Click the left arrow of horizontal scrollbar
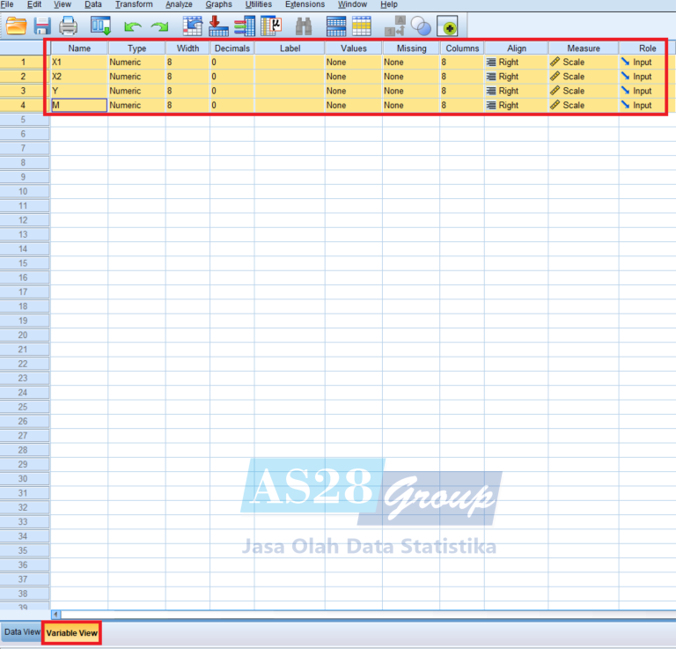This screenshot has height=649, width=676. [56, 614]
